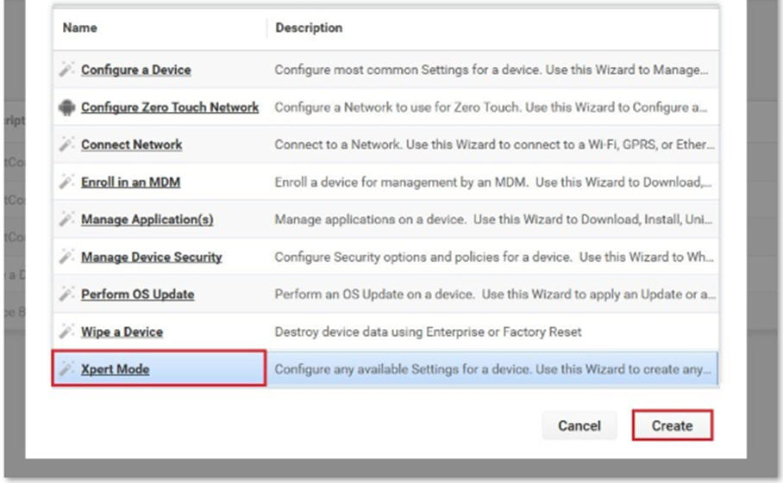Viewport: 783px width, 483px height.
Task: Click the Description column header
Action: click(309, 28)
